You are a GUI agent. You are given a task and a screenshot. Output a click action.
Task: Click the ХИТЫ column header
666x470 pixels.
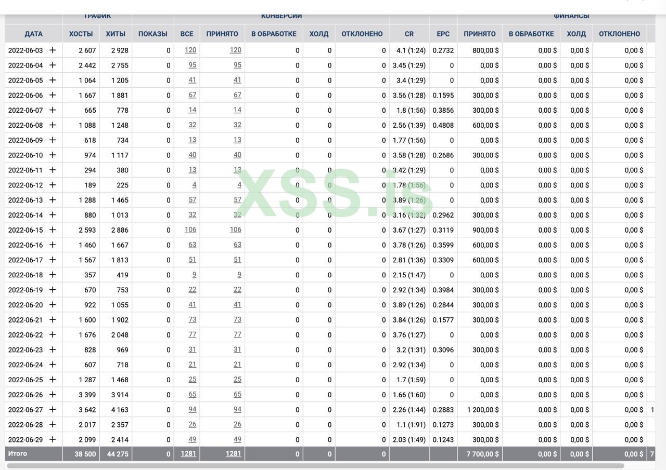click(x=116, y=34)
